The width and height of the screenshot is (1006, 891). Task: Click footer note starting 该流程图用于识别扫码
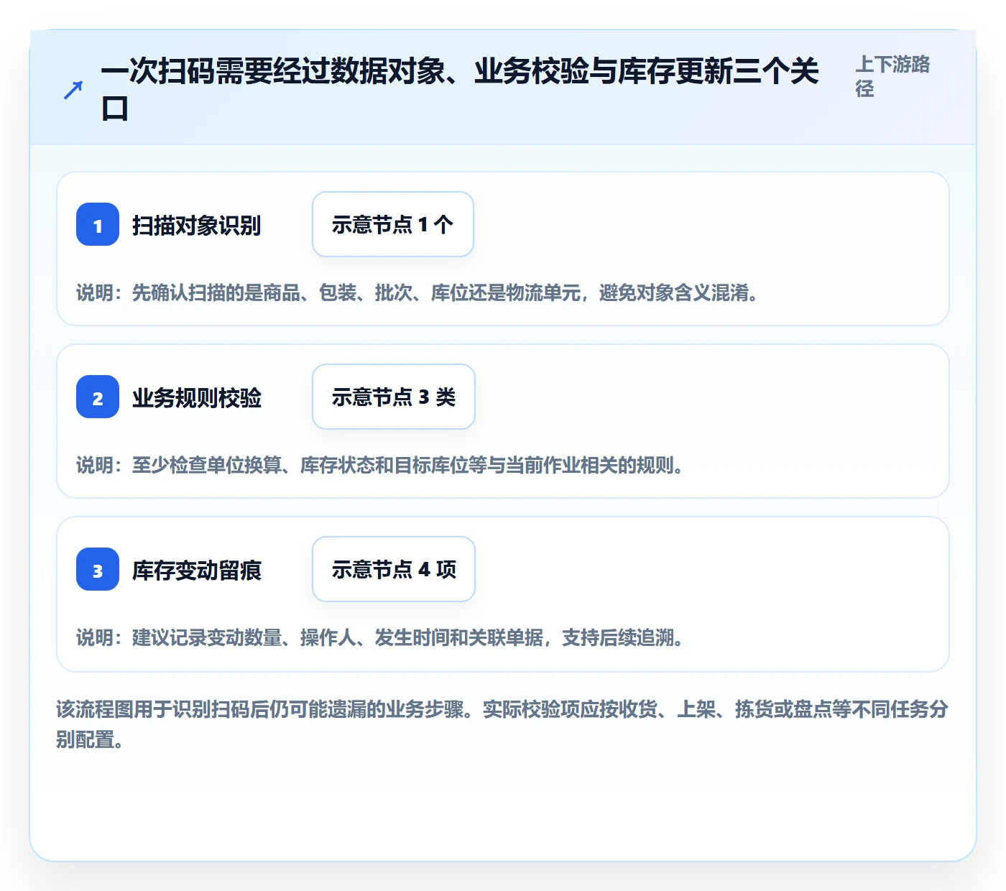pos(502,724)
